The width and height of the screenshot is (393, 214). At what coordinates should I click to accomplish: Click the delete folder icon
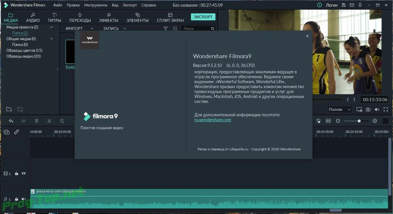coord(20,109)
